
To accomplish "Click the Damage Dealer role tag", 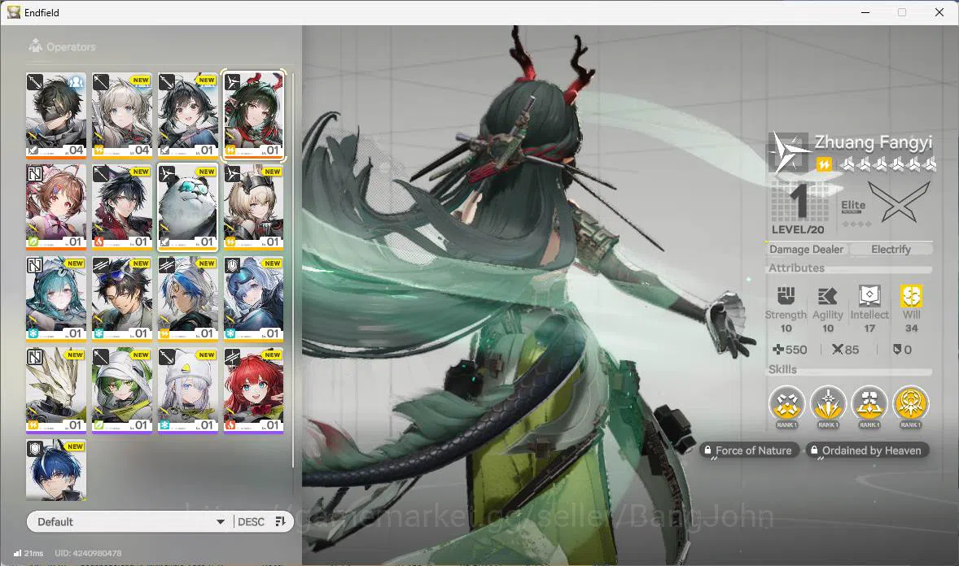I will coord(806,250).
